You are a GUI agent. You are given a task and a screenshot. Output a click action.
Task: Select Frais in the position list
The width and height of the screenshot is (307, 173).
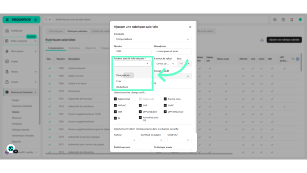(x=119, y=81)
